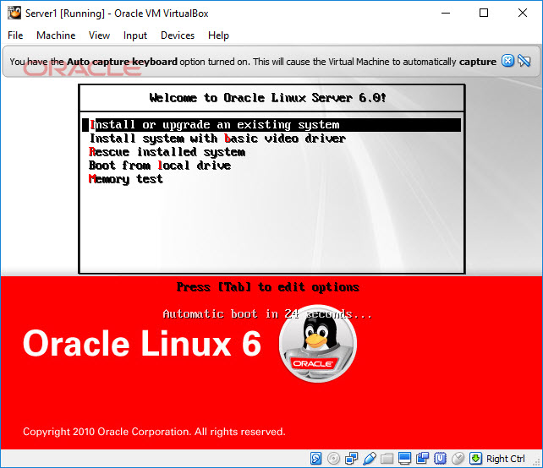The width and height of the screenshot is (543, 468).
Task: Select Install or upgrade an existing system
Action: coord(271,125)
